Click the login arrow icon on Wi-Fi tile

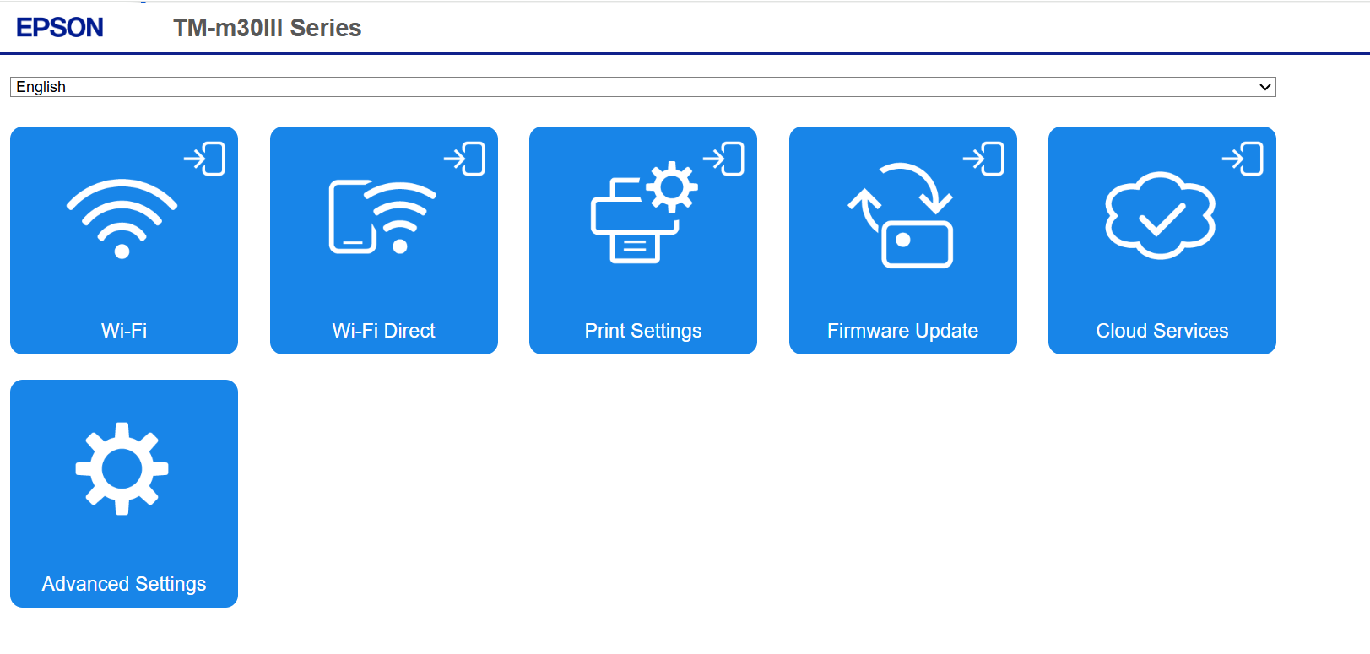pyautogui.click(x=205, y=159)
